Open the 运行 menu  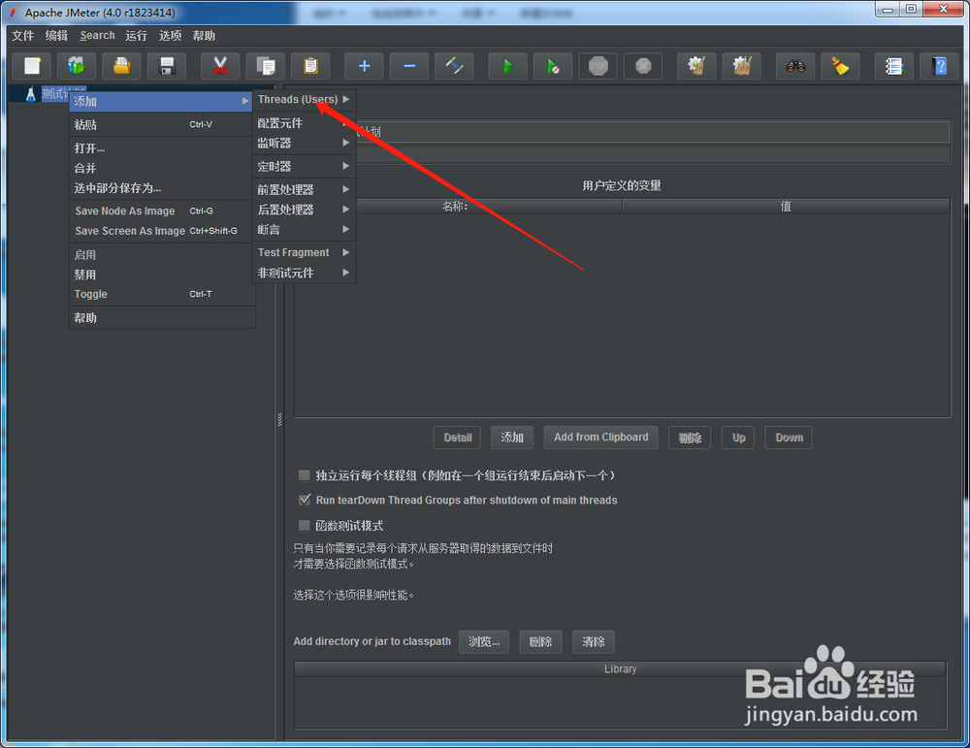[136, 36]
